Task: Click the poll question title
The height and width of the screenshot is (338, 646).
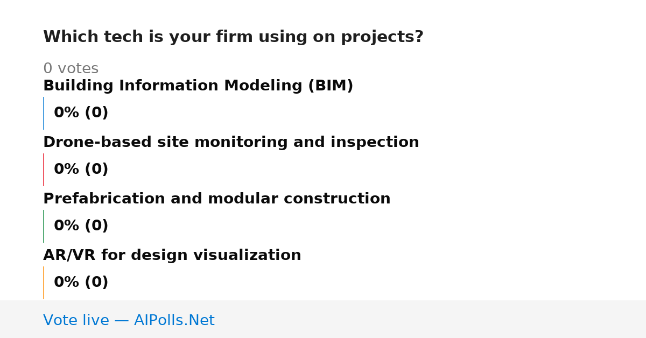Action: click(233, 37)
